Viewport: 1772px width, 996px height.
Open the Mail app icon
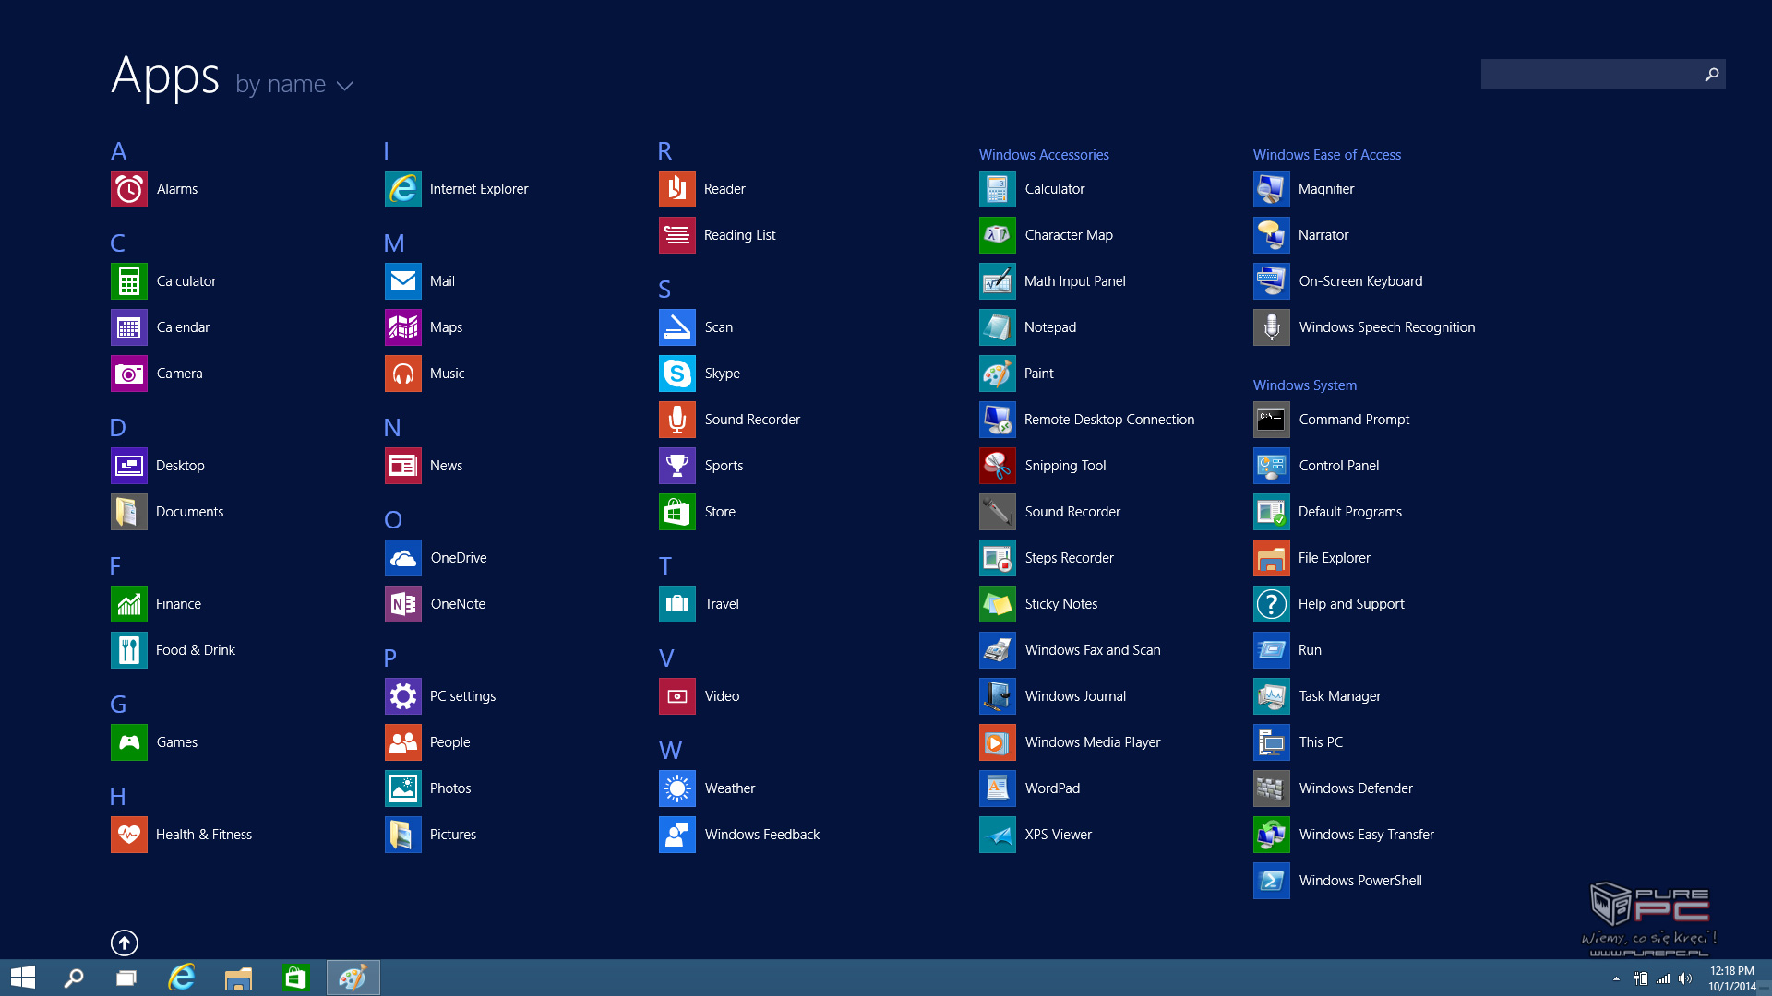(x=403, y=281)
